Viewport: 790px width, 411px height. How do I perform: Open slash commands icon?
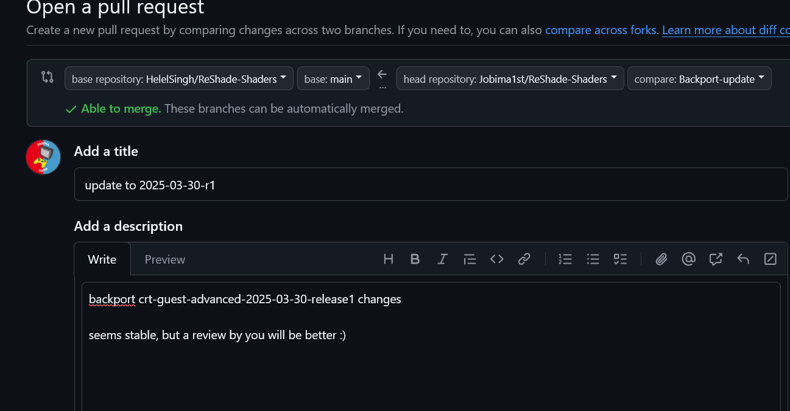click(x=770, y=259)
